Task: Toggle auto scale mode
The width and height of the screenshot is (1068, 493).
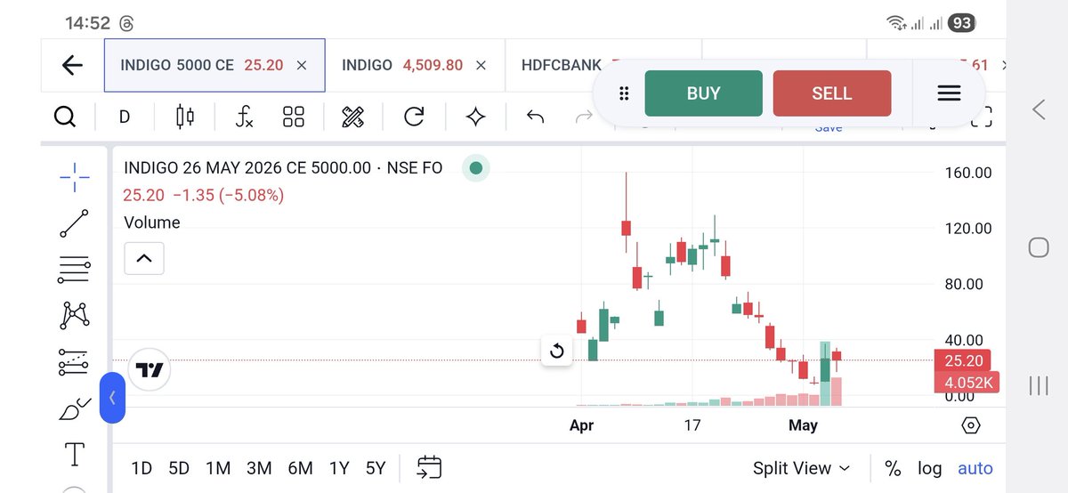Action: pos(975,468)
